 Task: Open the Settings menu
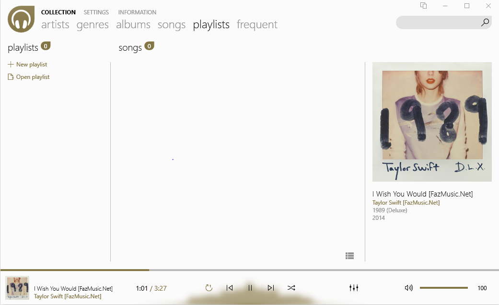(96, 12)
